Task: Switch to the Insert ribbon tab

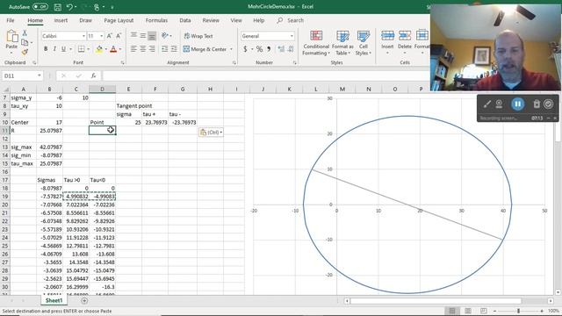Action: [61, 20]
